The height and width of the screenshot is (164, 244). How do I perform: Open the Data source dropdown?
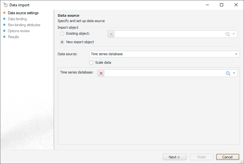[x=236, y=54]
